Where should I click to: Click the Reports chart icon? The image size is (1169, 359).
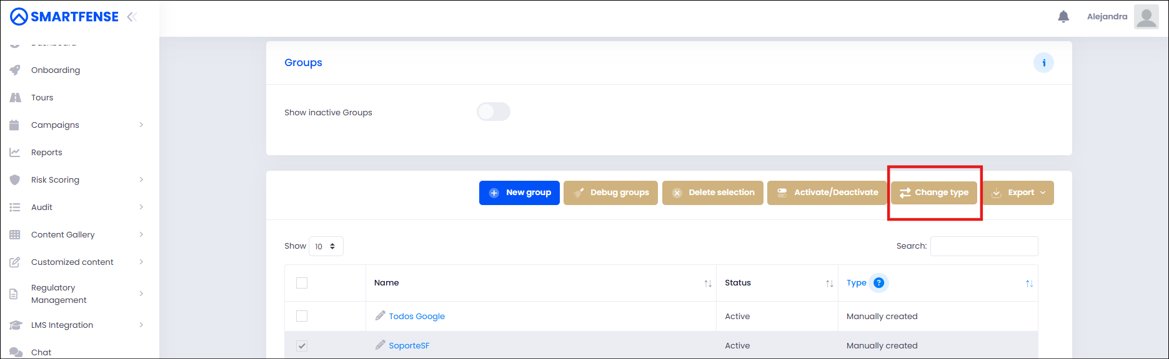coord(15,152)
